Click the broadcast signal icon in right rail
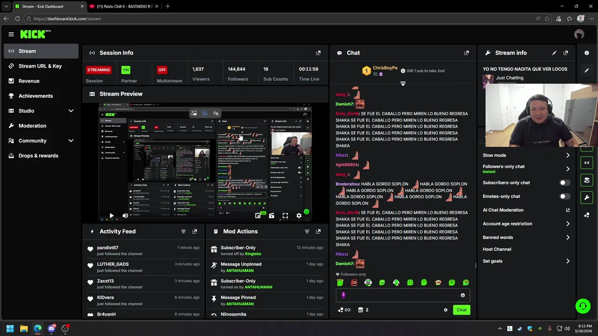The image size is (598, 336). point(587,162)
